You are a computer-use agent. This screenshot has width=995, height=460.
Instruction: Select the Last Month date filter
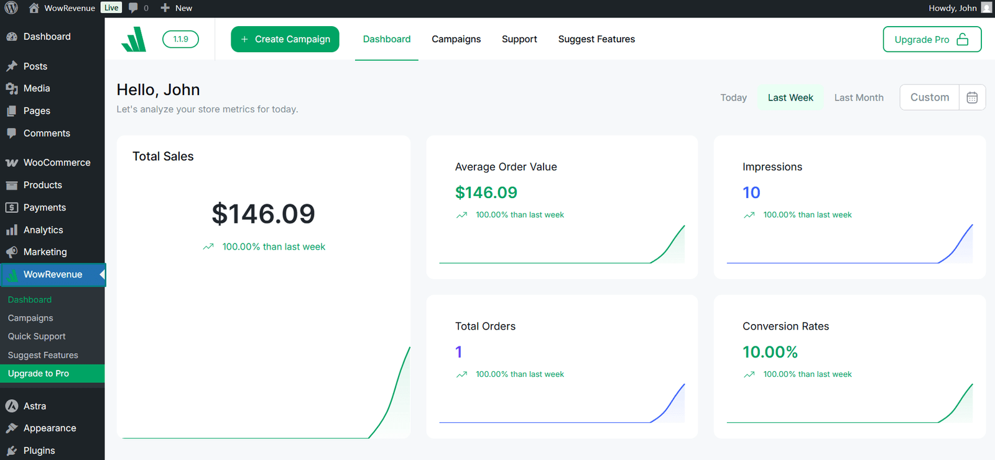tap(859, 97)
